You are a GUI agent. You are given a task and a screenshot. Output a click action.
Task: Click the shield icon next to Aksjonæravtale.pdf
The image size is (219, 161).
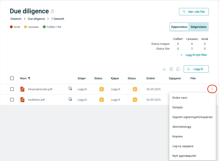(x=70, y=89)
